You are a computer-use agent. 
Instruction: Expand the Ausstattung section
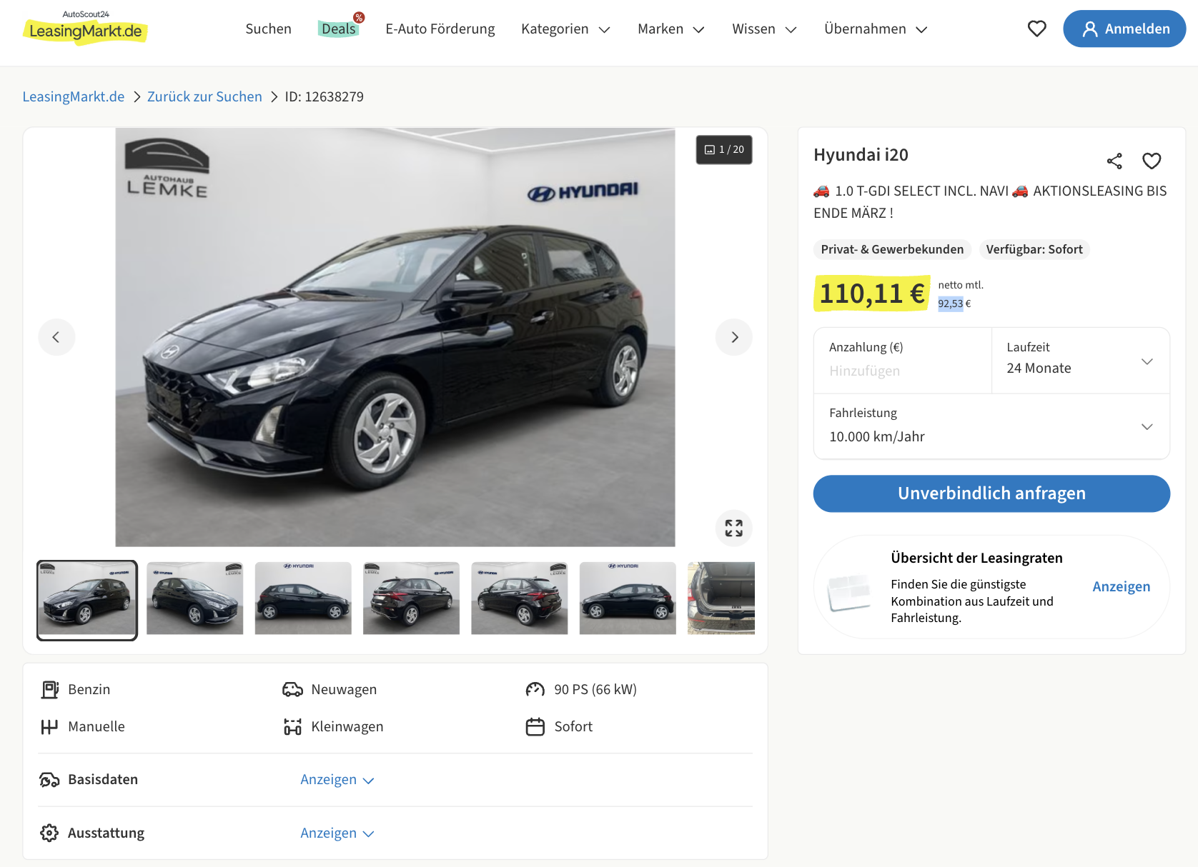coord(337,833)
